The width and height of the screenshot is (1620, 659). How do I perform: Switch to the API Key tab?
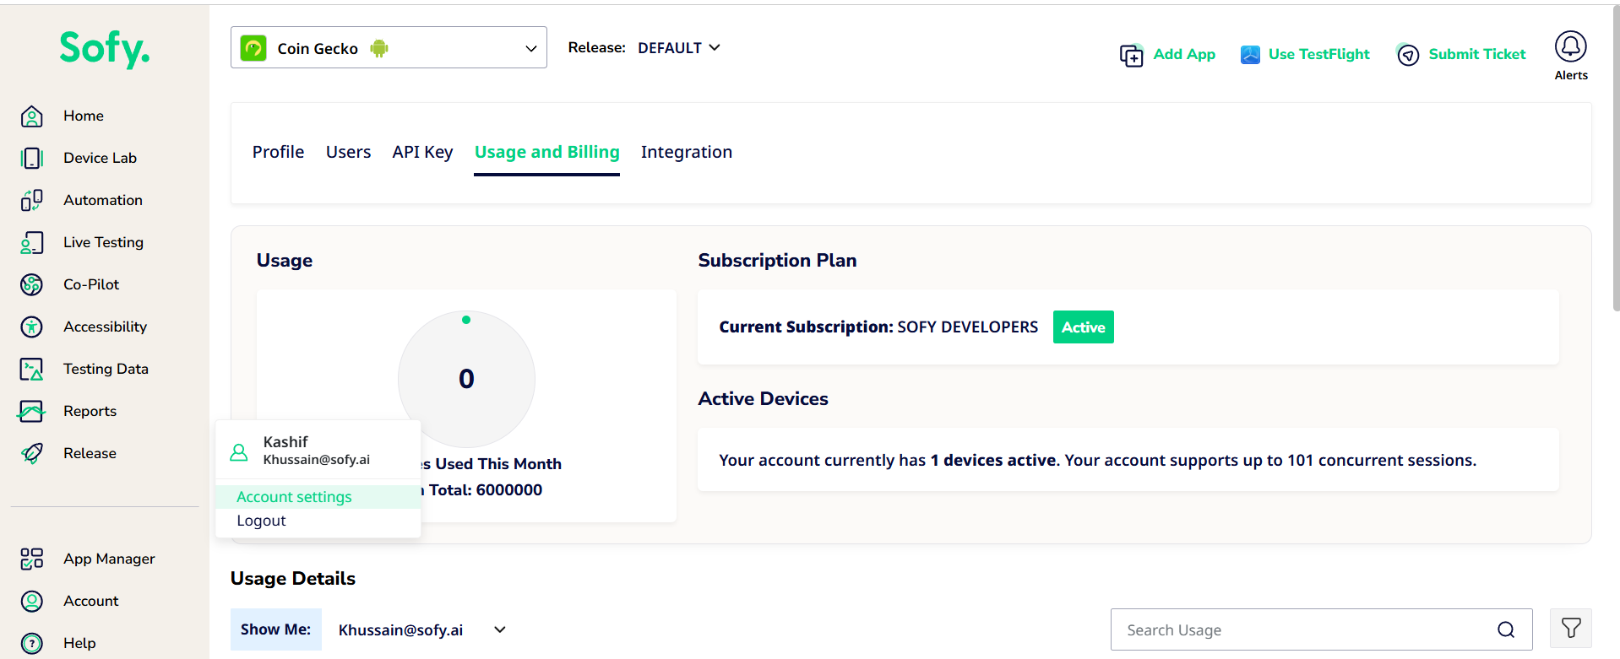pyautogui.click(x=422, y=152)
